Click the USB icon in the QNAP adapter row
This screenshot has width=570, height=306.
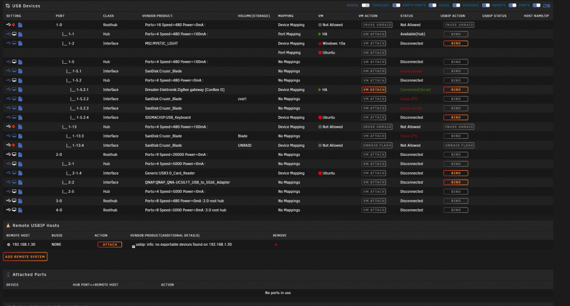click(9, 183)
